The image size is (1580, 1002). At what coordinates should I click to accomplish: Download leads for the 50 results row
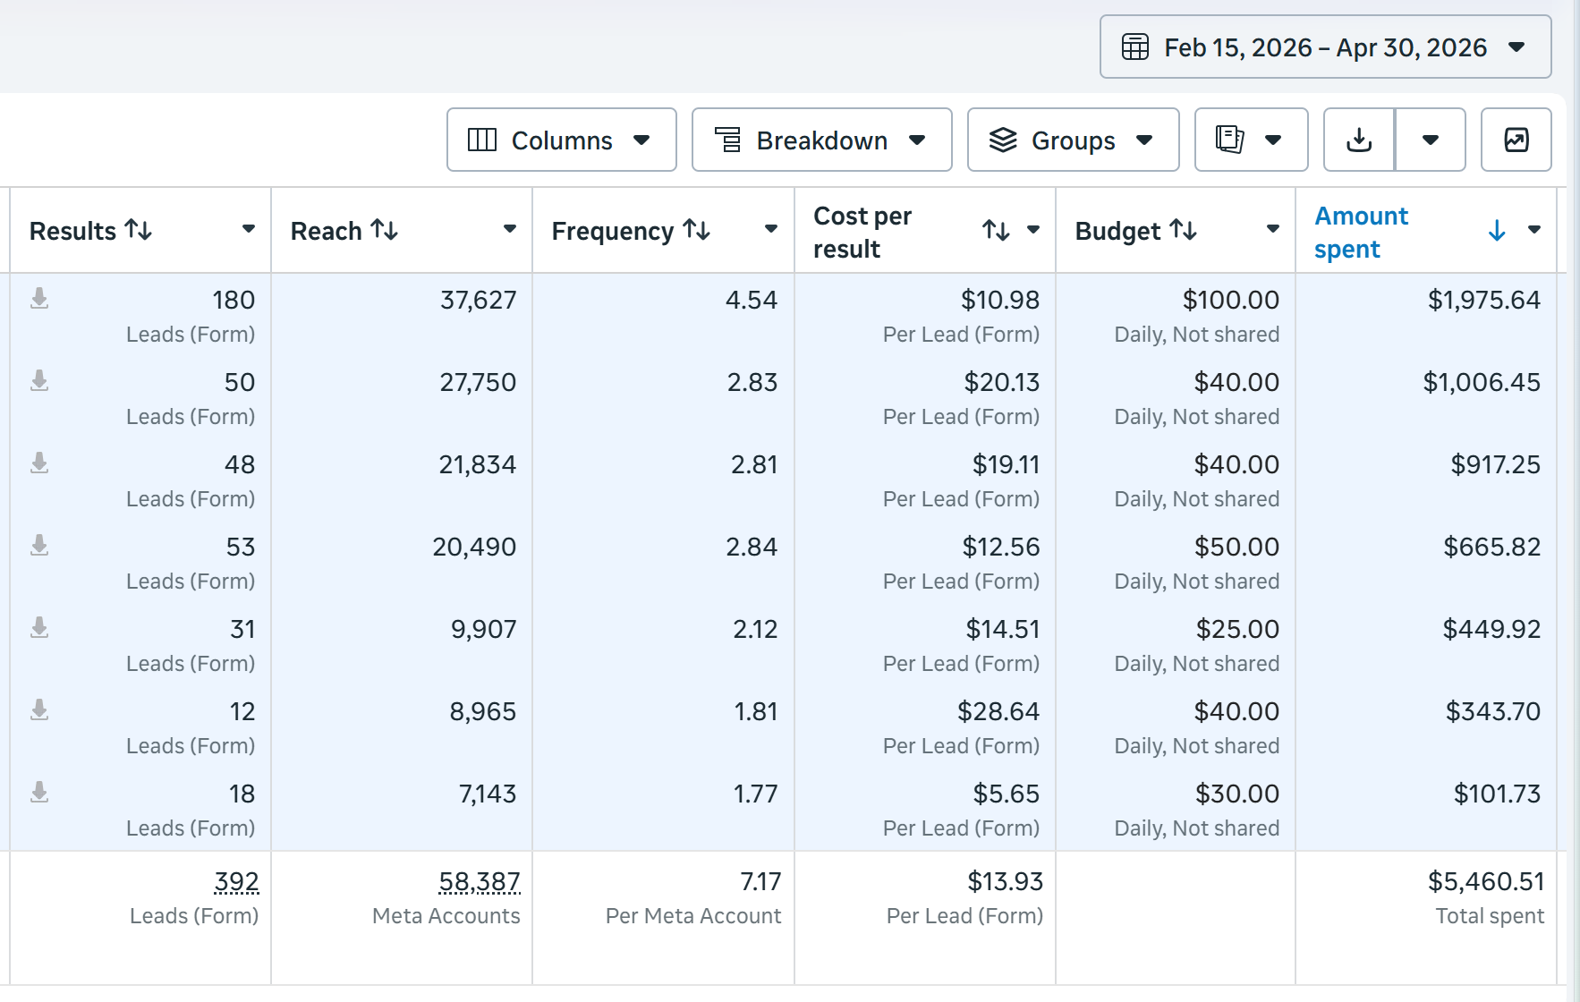39,380
